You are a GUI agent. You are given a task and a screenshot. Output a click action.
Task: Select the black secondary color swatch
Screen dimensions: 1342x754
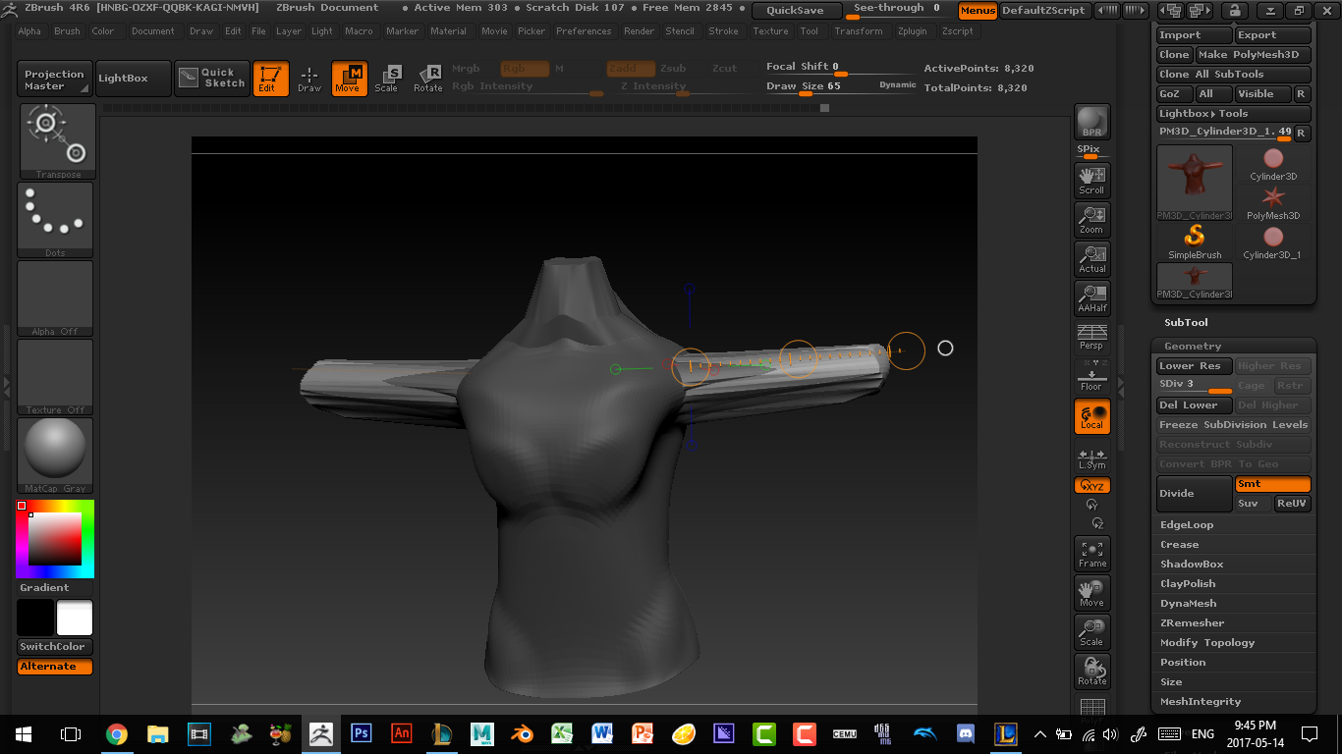(35, 618)
